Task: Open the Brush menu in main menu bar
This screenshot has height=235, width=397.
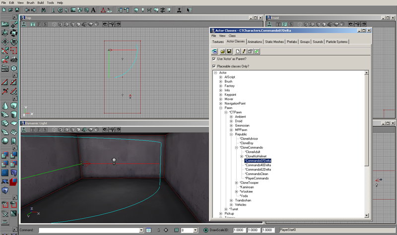Action: click(30, 3)
